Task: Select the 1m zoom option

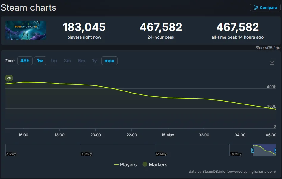Action: coord(54,61)
